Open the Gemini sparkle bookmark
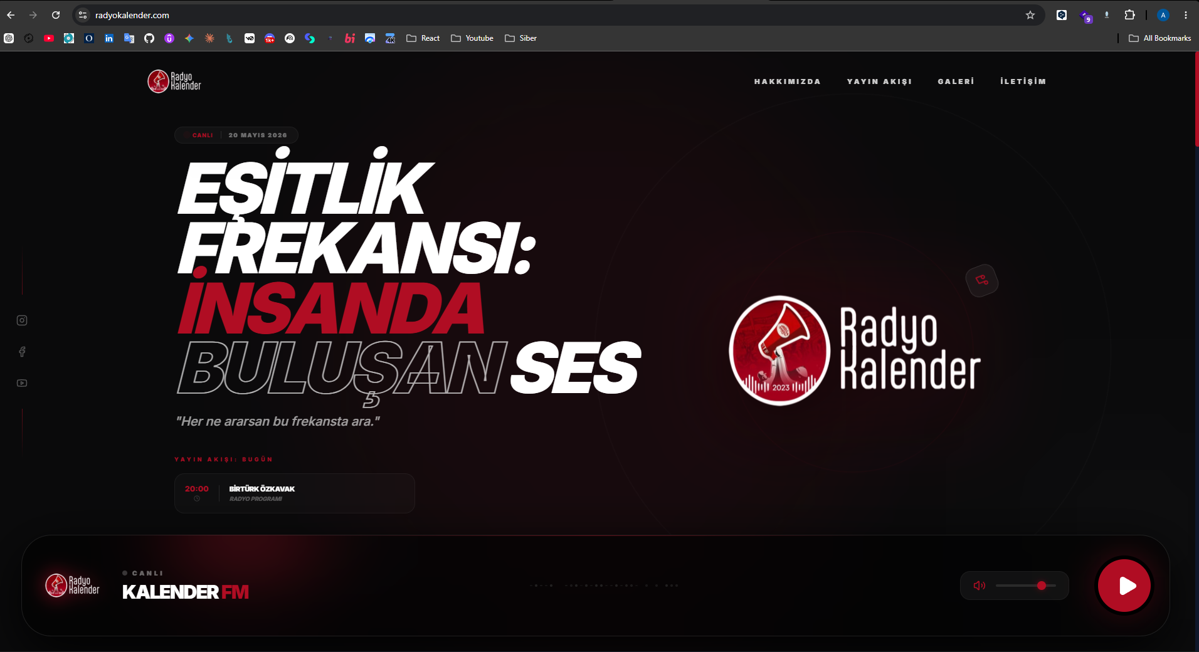 (189, 38)
